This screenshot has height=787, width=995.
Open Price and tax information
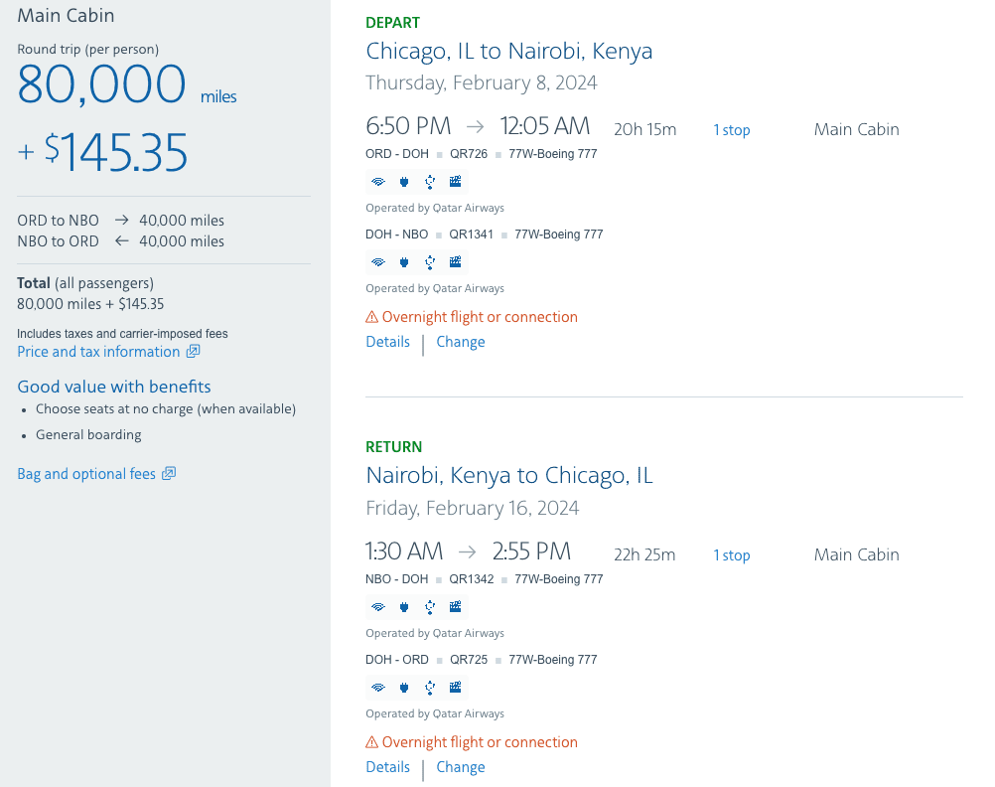point(99,351)
